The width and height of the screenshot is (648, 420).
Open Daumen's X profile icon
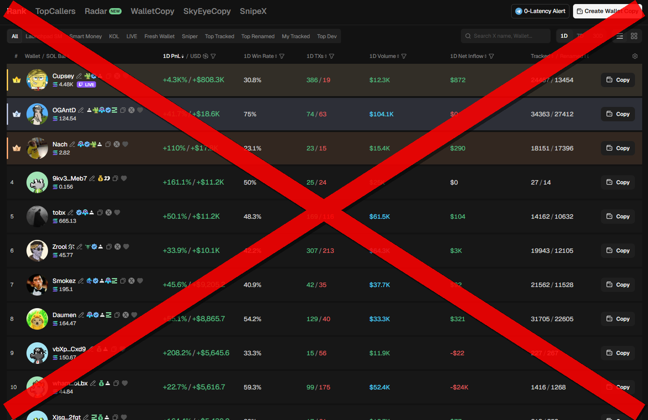click(x=126, y=315)
